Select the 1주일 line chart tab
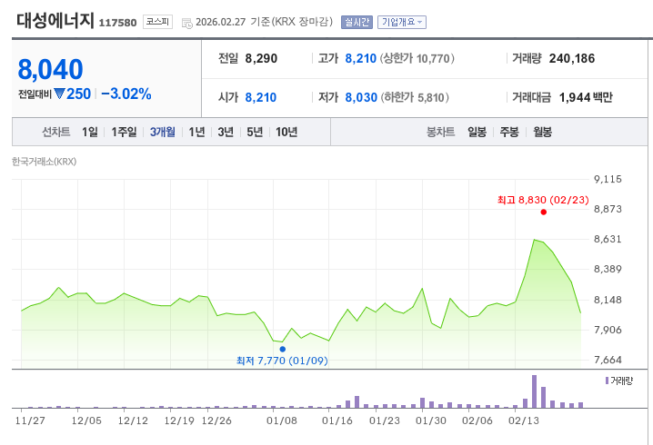Screen dimensions: 653x445 tap(124, 133)
